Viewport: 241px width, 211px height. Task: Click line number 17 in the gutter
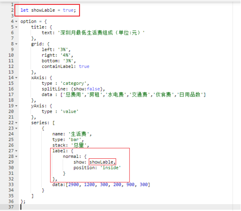tap(11, 94)
